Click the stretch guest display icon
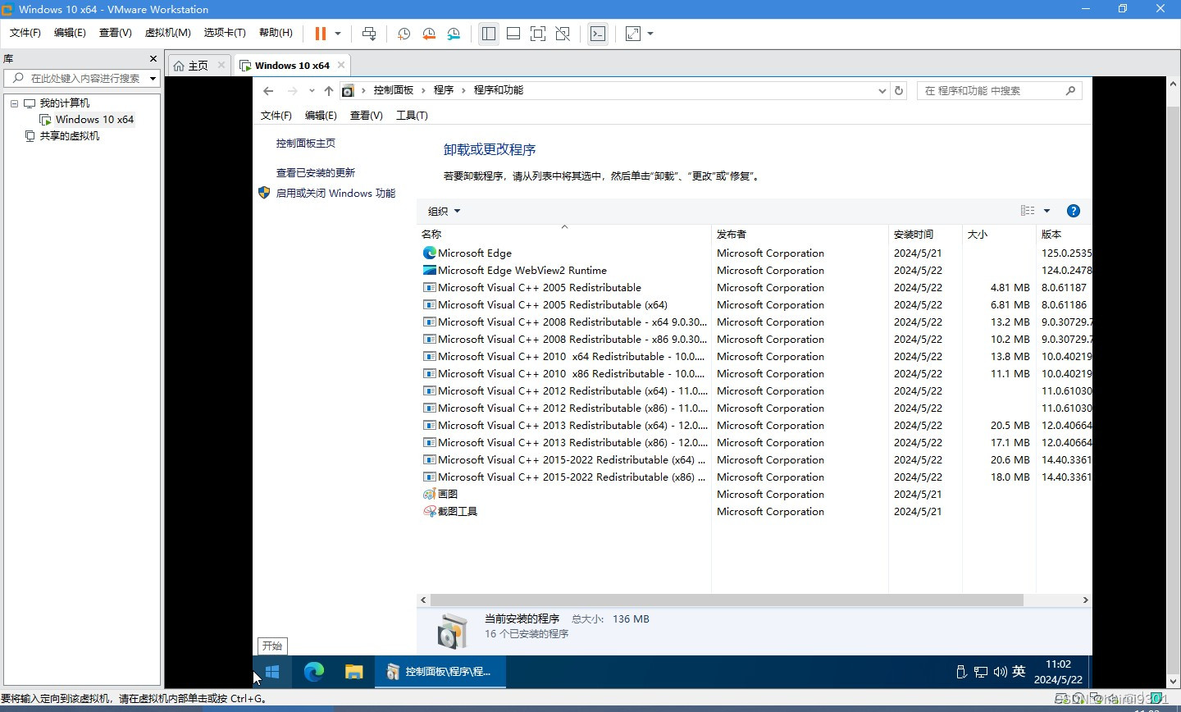The width and height of the screenshot is (1181, 712). tap(633, 34)
